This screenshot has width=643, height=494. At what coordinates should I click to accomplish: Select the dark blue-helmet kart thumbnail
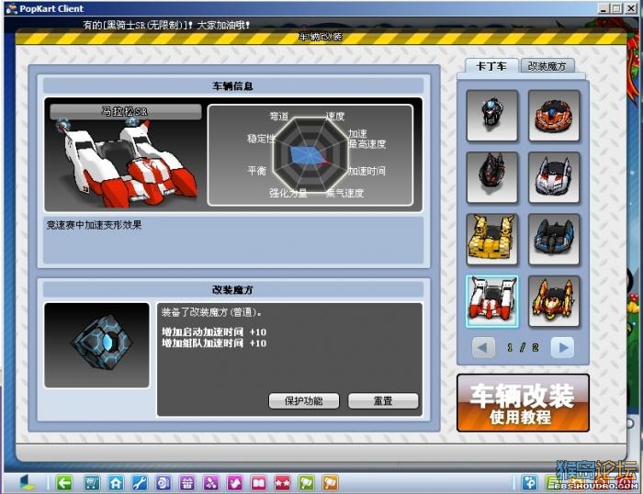coord(492,116)
